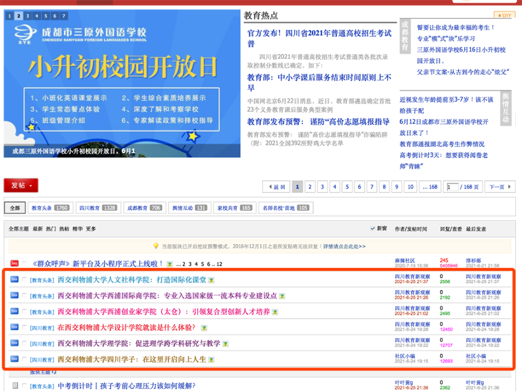Expand the 全部主题 filter

tap(19, 228)
